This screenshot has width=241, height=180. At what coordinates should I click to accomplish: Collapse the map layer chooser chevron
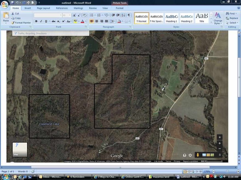[x=220, y=155]
